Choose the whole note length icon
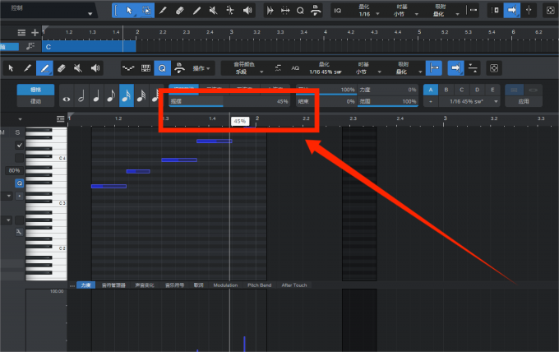Viewport: 559px width, 352px height. point(67,96)
